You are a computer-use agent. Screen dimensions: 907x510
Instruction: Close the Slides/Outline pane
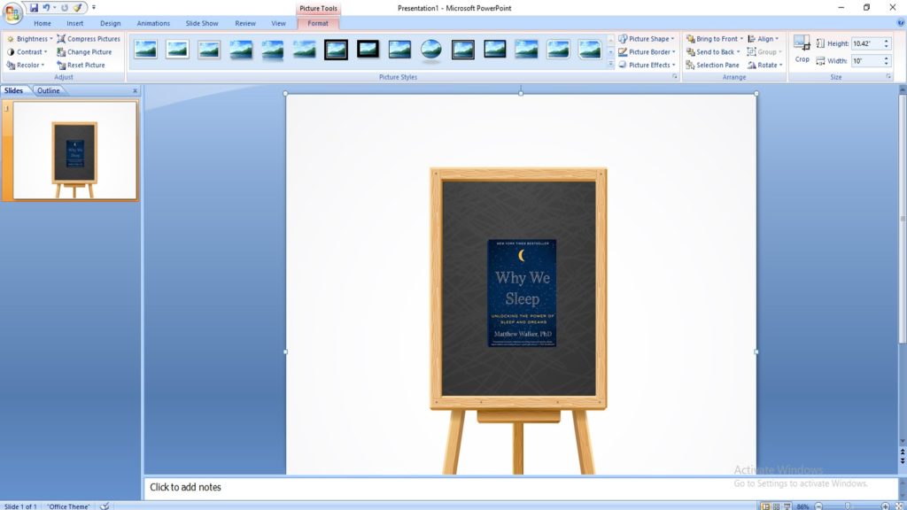click(x=135, y=91)
